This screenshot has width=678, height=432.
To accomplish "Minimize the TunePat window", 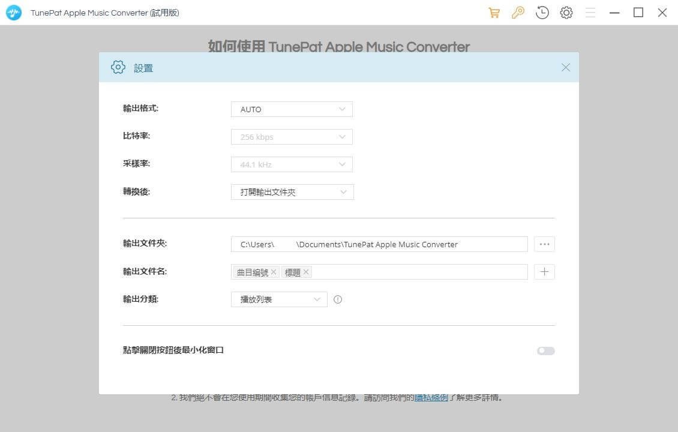I will 614,13.
